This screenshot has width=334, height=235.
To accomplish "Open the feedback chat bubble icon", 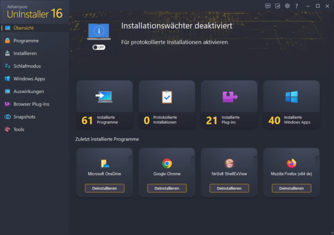I will point(268,6).
